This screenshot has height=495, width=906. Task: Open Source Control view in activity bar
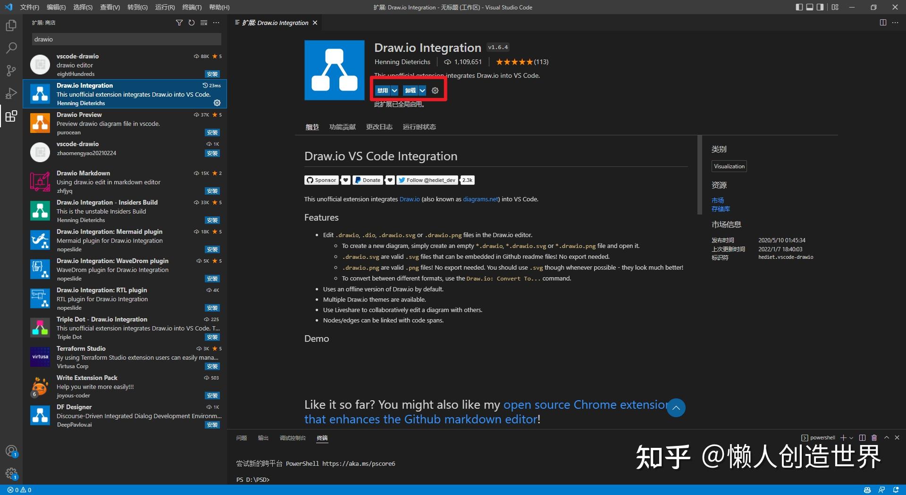click(11, 71)
